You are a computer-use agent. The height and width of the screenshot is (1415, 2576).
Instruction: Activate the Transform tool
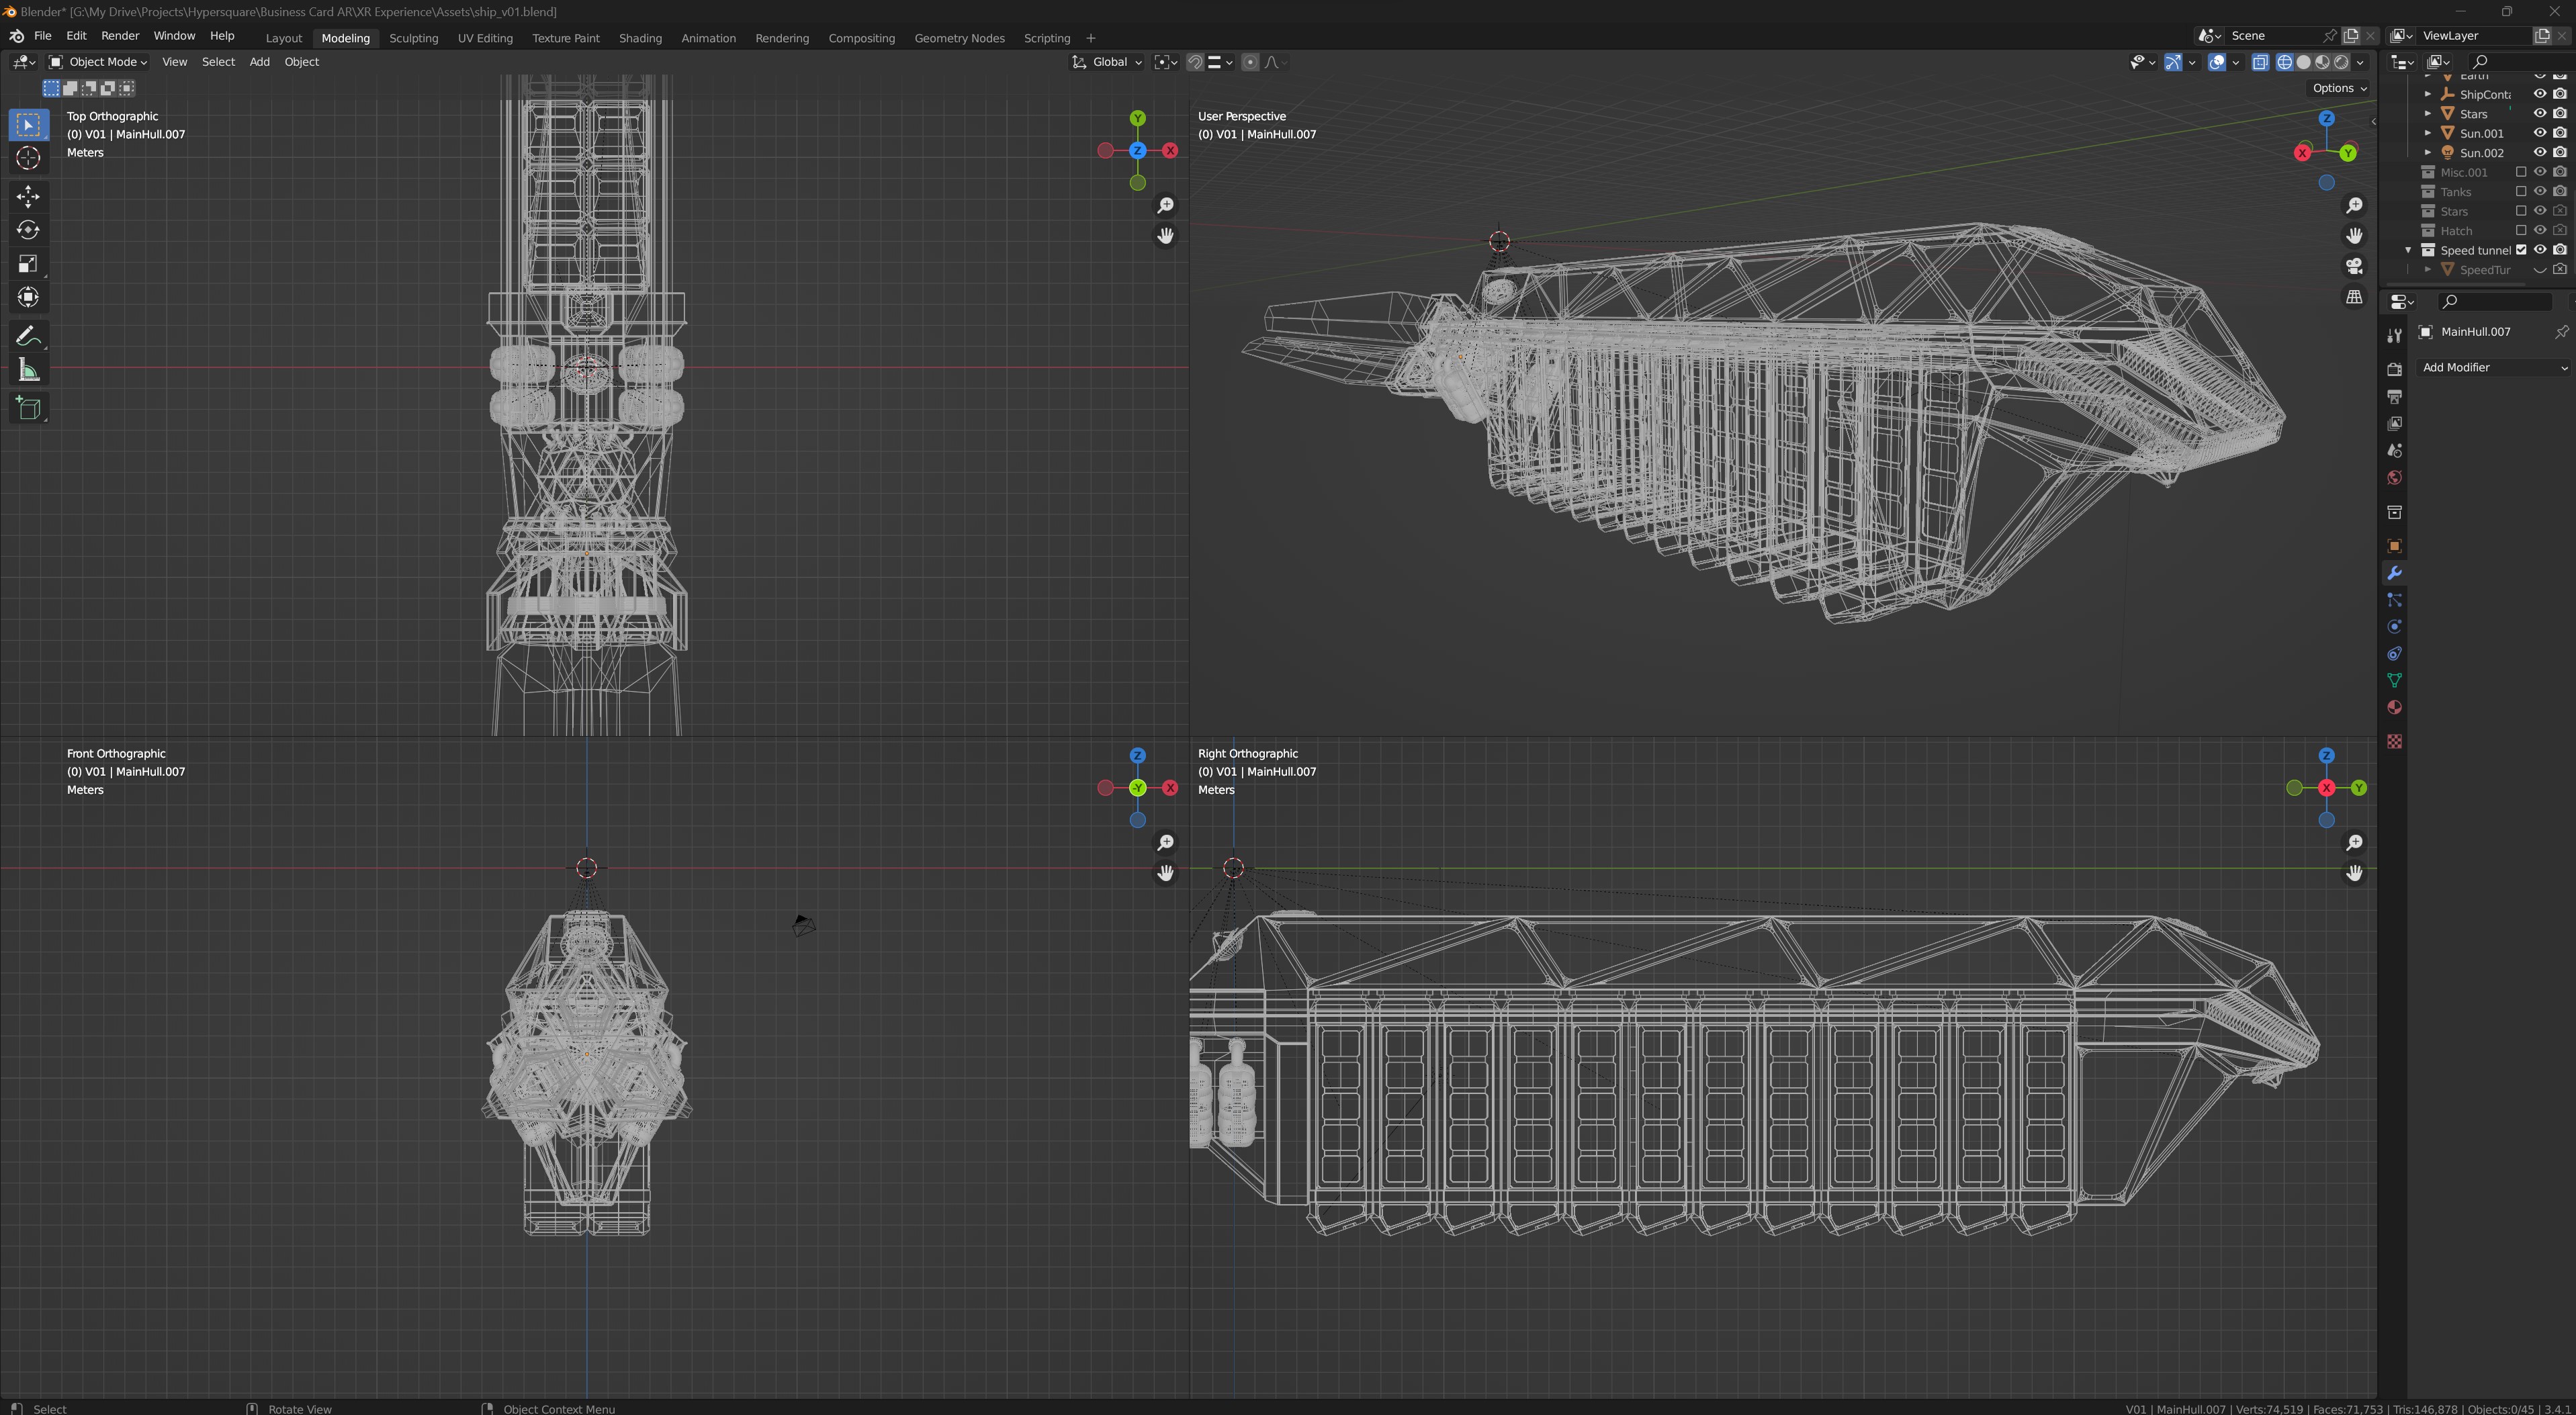click(28, 298)
